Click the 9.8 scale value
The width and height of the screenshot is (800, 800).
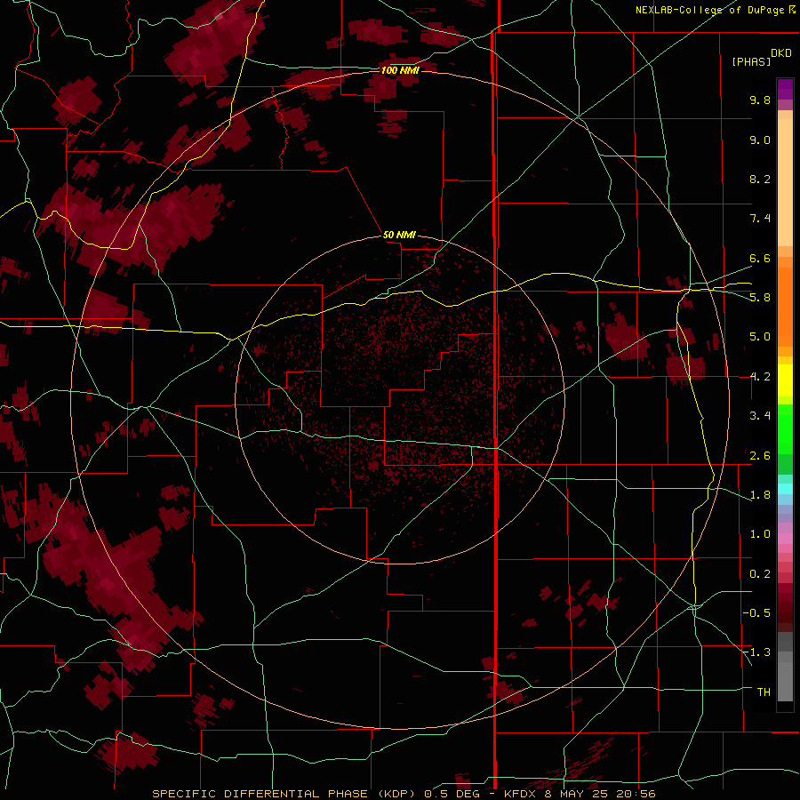(x=760, y=100)
